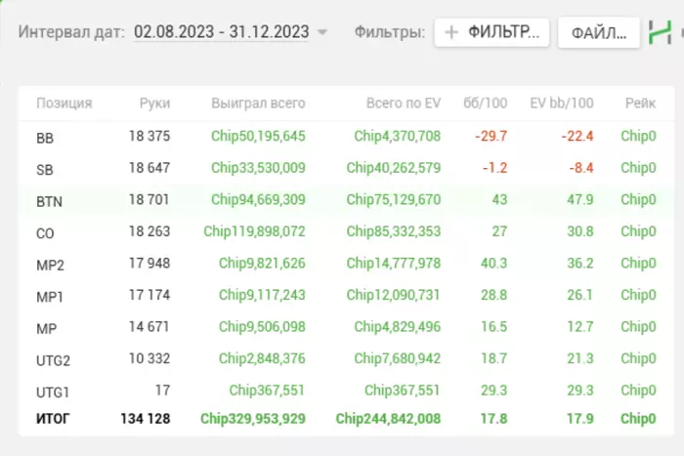Sort by EV bb/100 column header
The width and height of the screenshot is (684, 456).
(x=562, y=104)
